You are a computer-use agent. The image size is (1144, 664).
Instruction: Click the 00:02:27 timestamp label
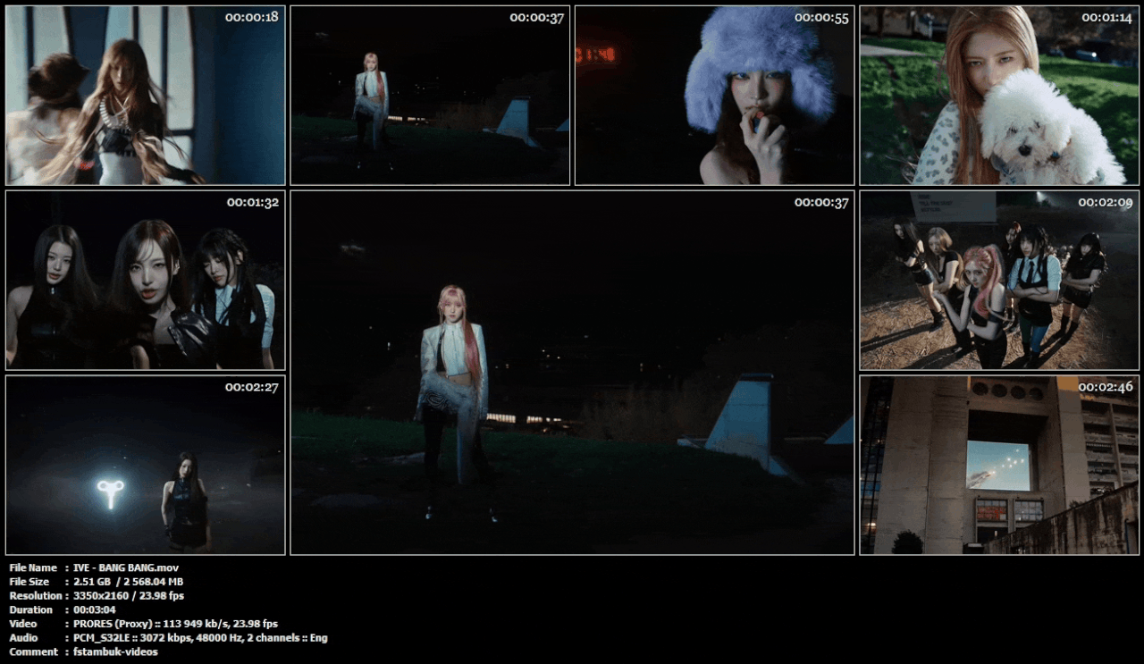pos(252,388)
